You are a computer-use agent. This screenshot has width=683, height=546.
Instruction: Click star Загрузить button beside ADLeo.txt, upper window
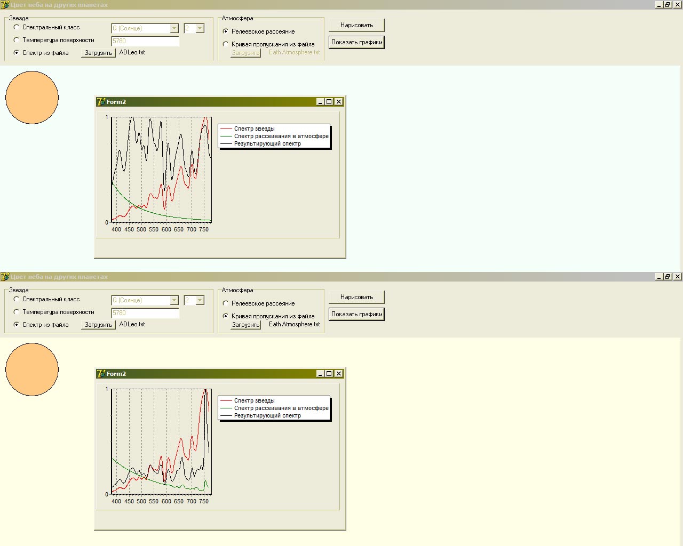click(x=98, y=53)
